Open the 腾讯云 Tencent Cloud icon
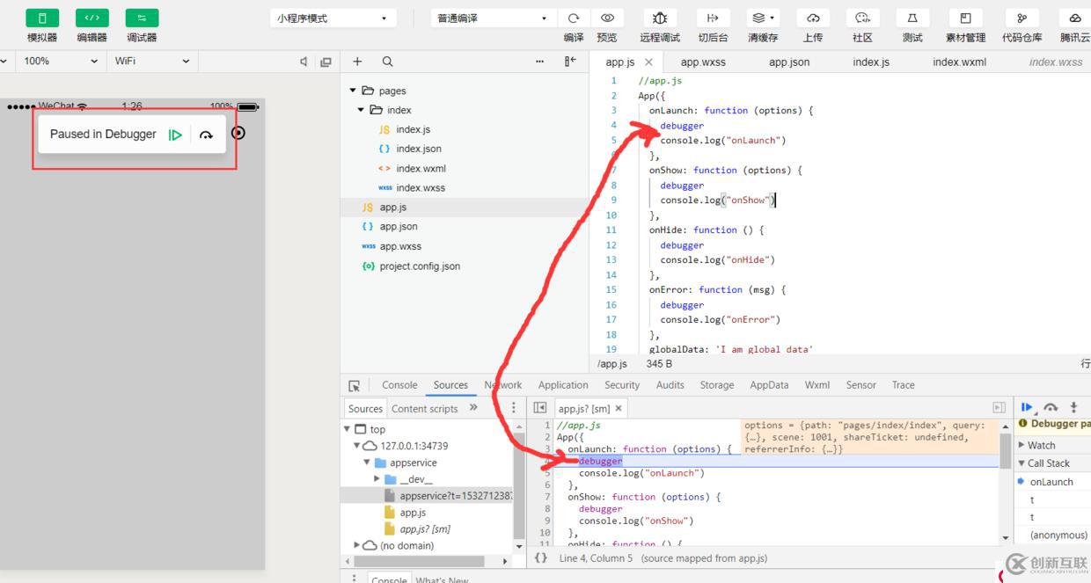1091x583 pixels. (1075, 18)
